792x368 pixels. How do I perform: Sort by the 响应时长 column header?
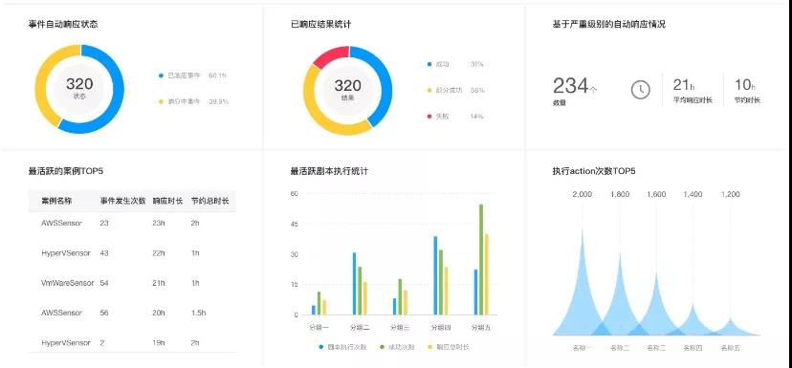pos(167,201)
